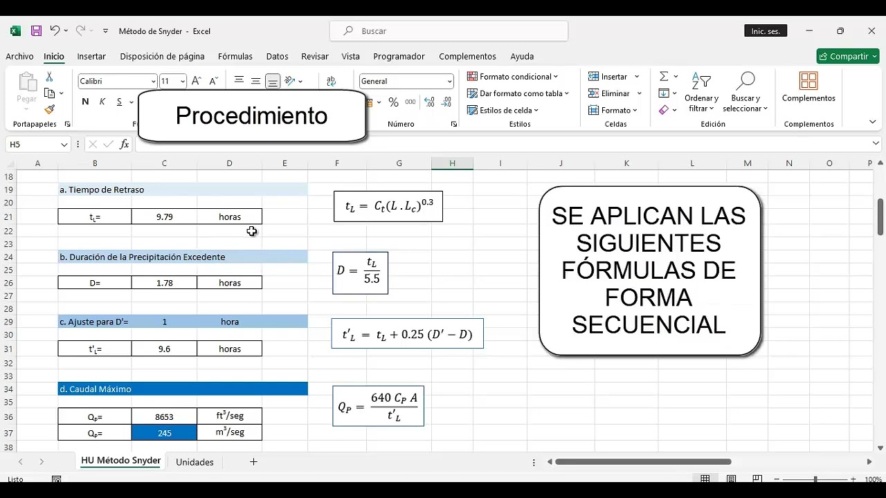Open the Número group dialog launcher
The width and height of the screenshot is (886, 498).
pyautogui.click(x=454, y=124)
